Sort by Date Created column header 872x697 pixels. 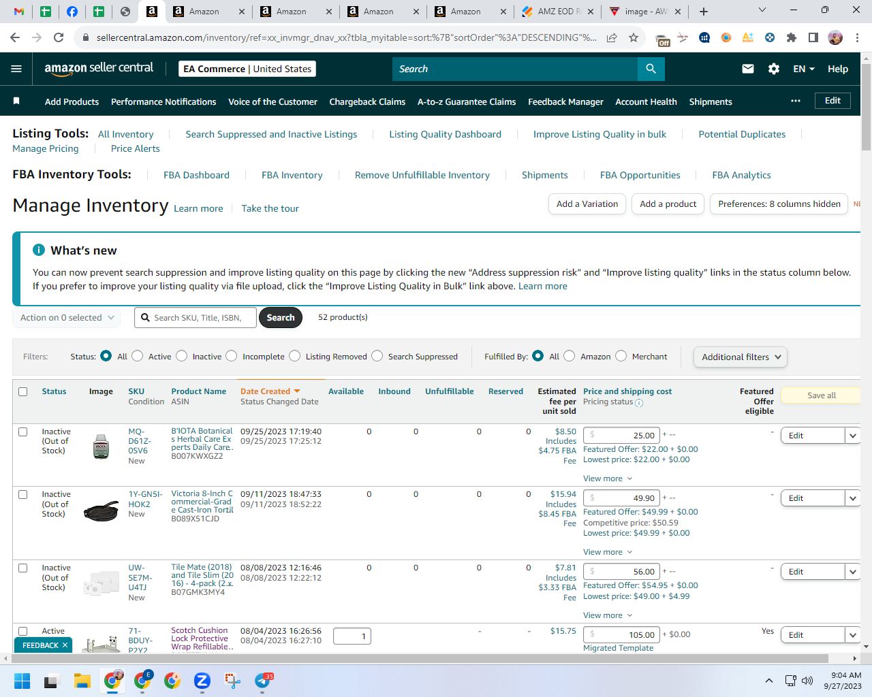(270, 391)
